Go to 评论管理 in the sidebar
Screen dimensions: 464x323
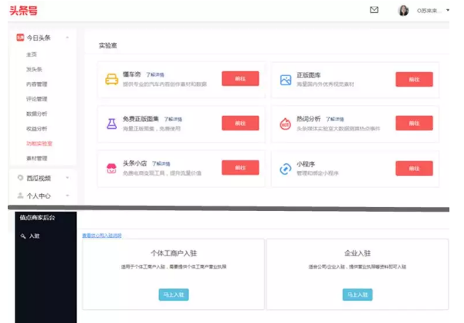[37, 99]
